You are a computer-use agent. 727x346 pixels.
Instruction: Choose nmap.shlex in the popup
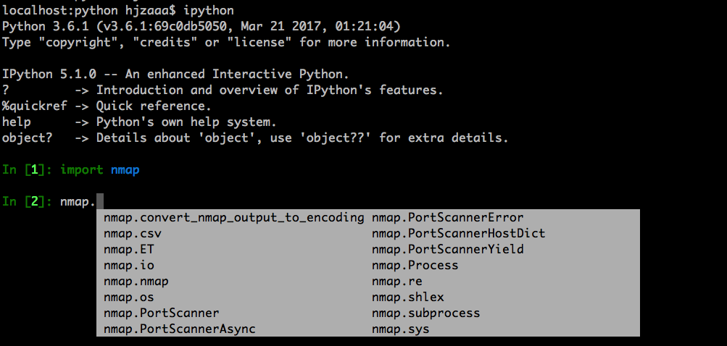coord(407,297)
